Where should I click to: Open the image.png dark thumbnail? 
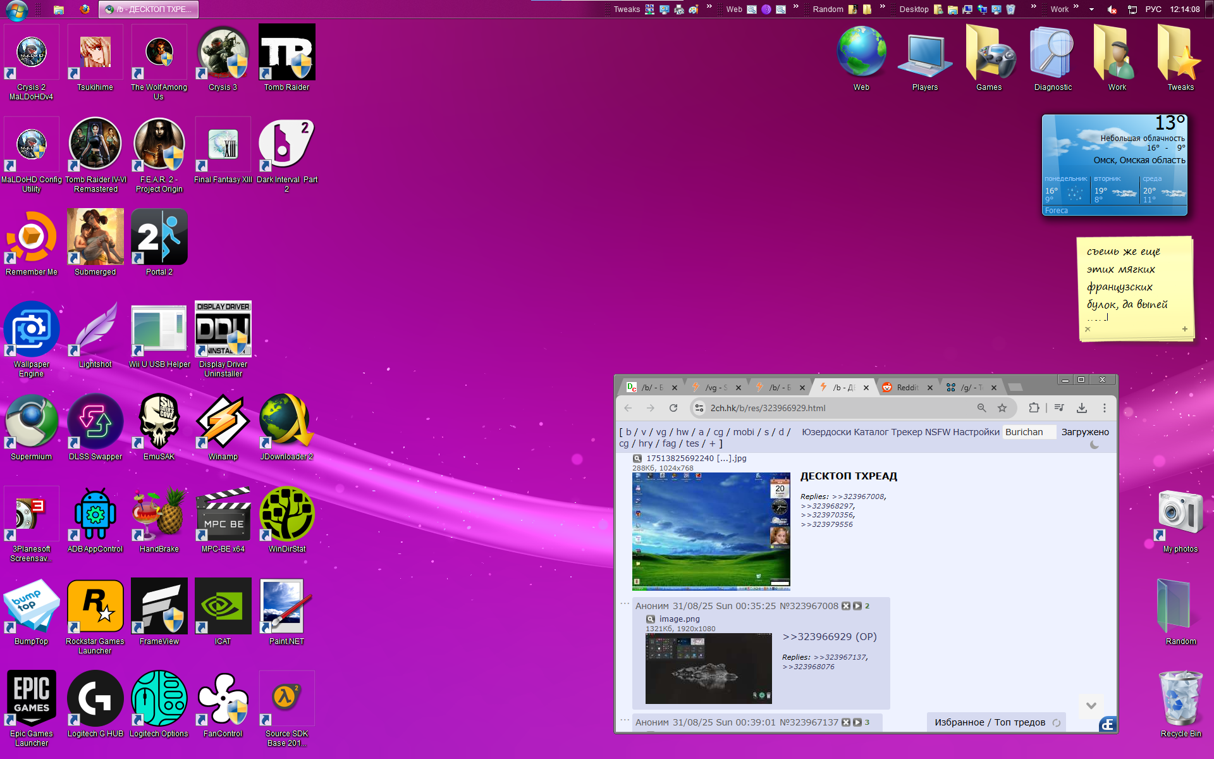(x=709, y=669)
